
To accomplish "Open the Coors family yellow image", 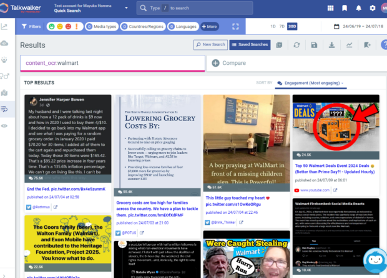I will (x=68, y=243).
